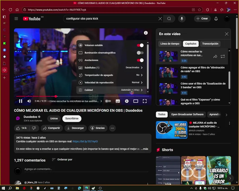Click the Gracias button
The height and width of the screenshot is (191, 239).
pos(98,128)
